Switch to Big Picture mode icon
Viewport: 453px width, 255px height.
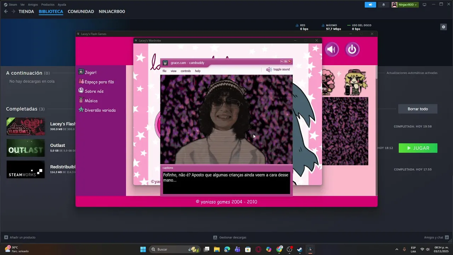[x=425, y=5]
